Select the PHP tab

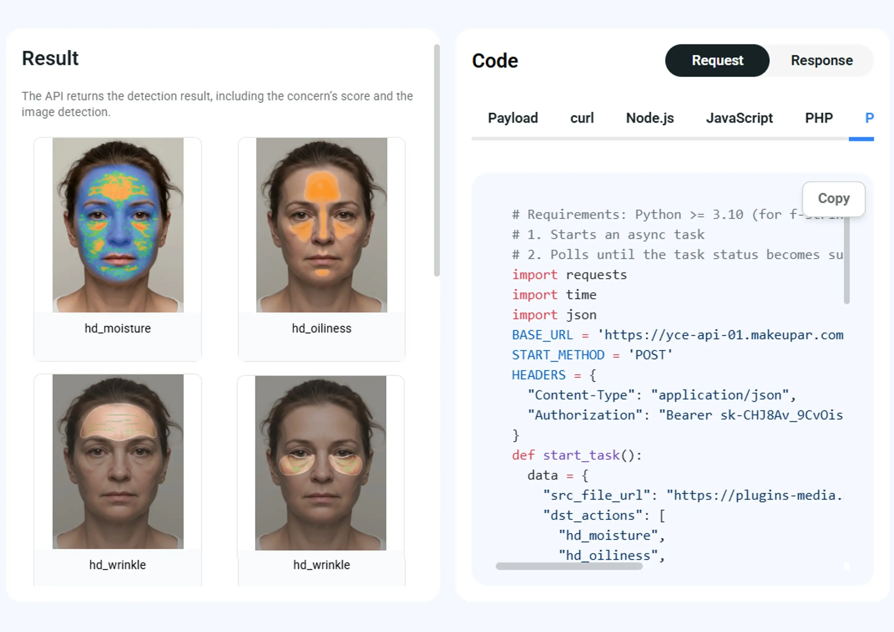[819, 118]
